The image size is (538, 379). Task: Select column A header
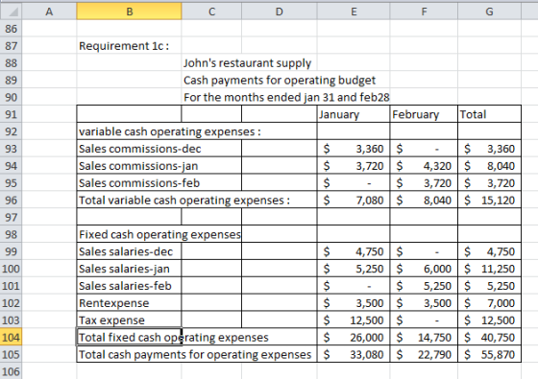tap(49, 12)
